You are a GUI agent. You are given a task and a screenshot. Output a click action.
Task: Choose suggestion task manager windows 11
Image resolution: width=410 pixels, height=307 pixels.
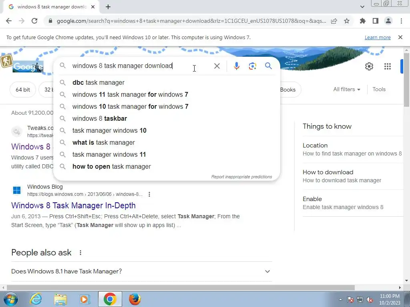[x=167, y=155]
